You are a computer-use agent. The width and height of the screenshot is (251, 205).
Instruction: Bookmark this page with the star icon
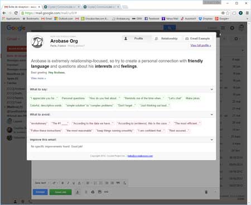point(228,13)
